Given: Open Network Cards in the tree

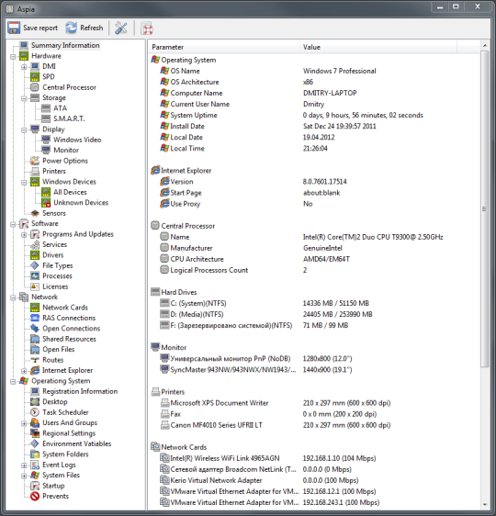Looking at the screenshot, I should tap(65, 308).
